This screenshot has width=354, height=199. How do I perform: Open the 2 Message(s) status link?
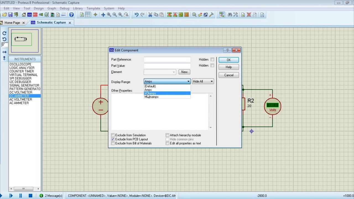(x=51, y=196)
